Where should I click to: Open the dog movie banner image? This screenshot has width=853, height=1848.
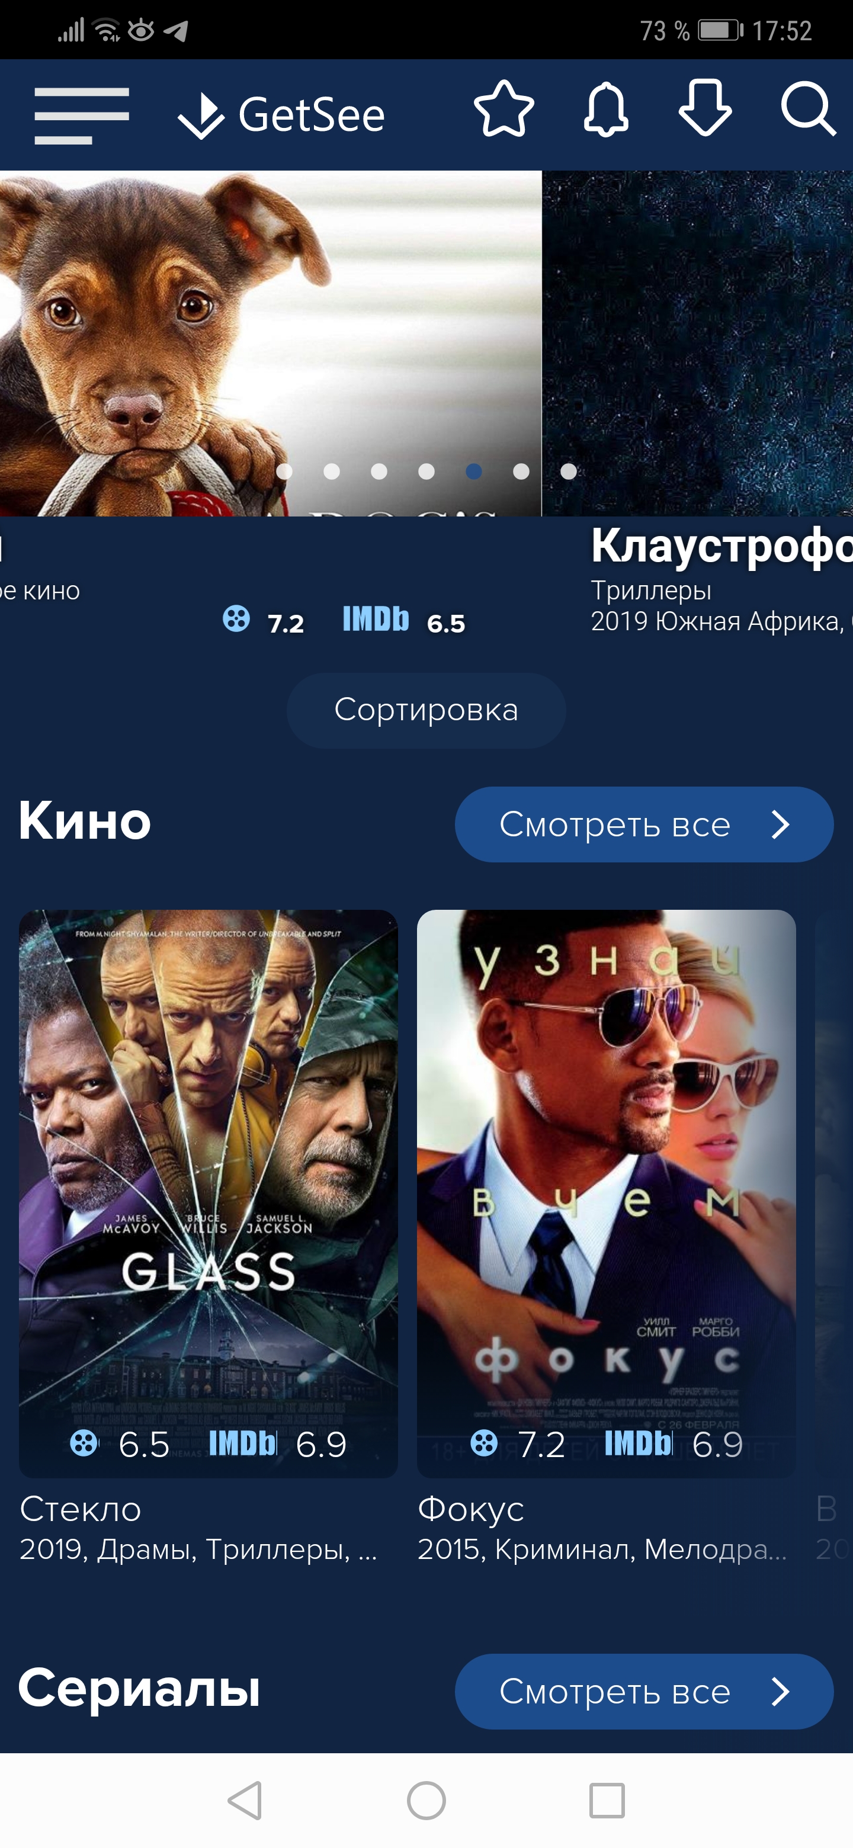coord(271,343)
